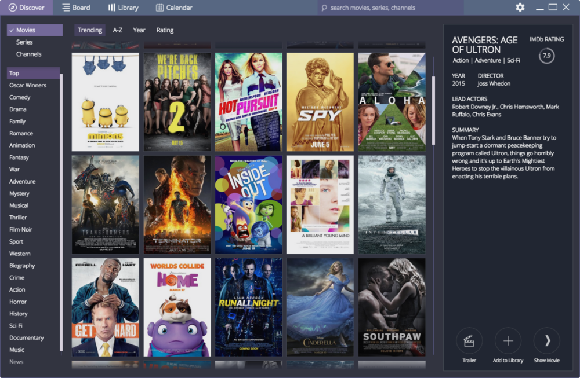Open the Spy movie poster

(320, 102)
